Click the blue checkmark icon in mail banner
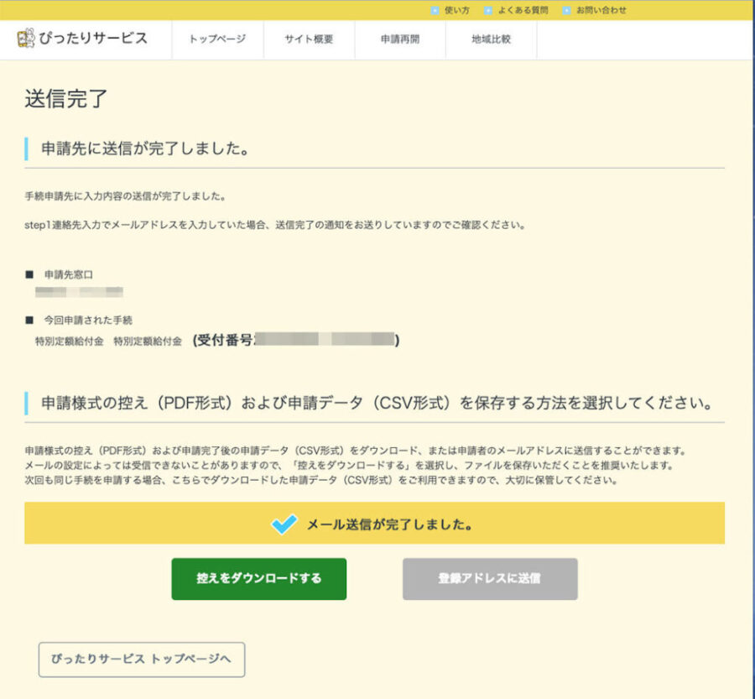This screenshot has width=755, height=699. (284, 524)
